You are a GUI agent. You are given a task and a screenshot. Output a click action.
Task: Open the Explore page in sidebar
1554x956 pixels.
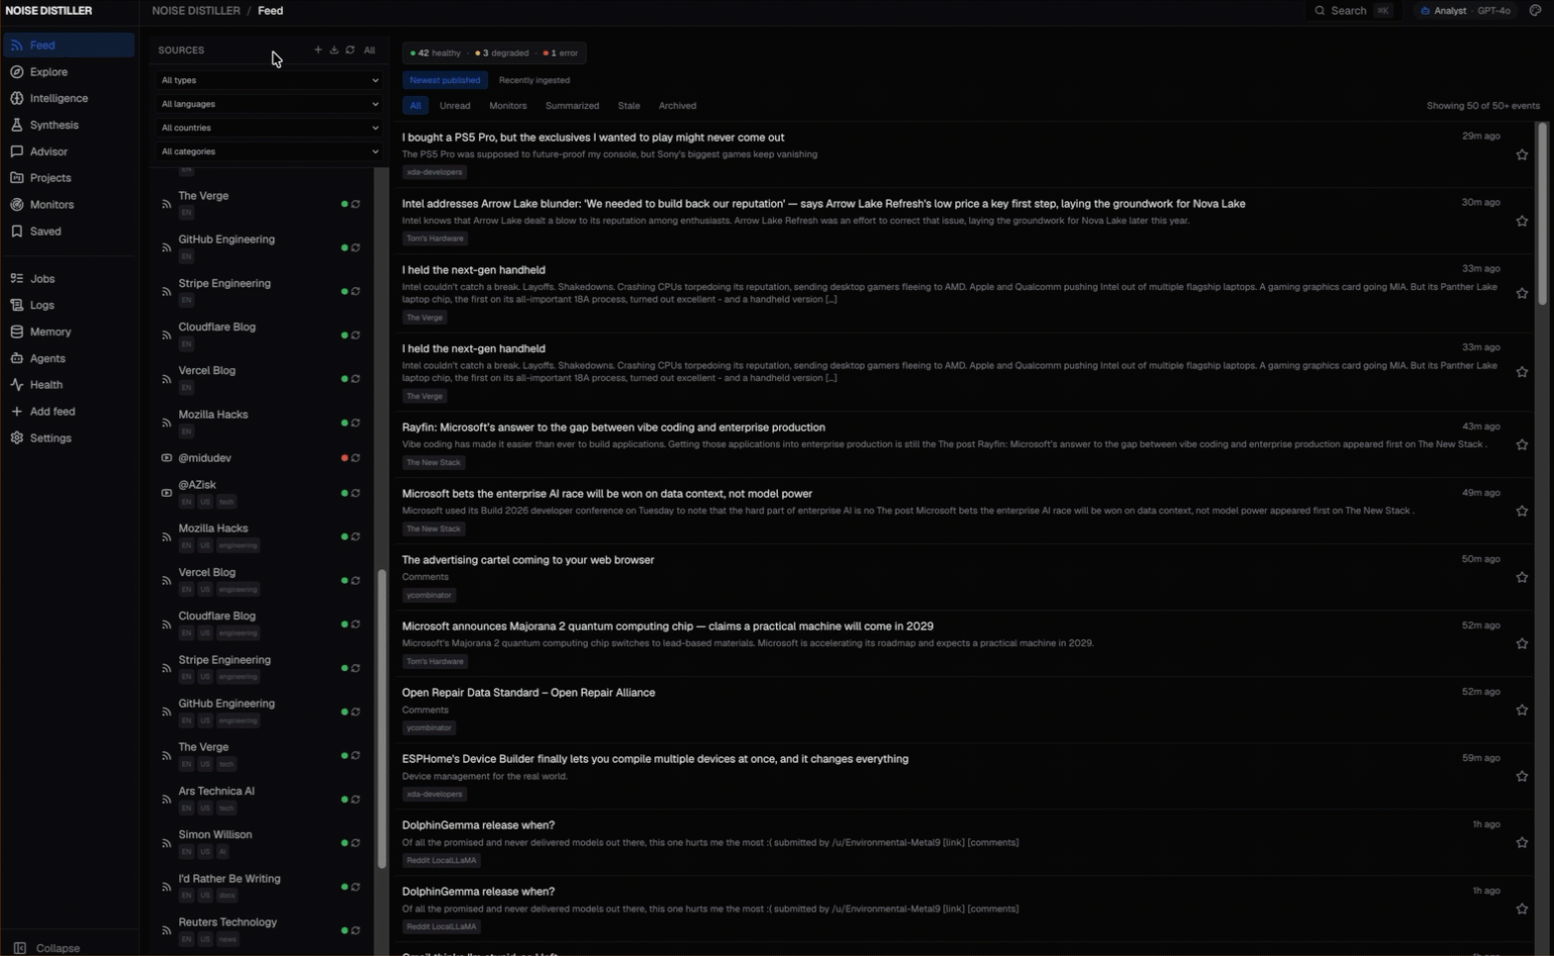tap(67, 72)
